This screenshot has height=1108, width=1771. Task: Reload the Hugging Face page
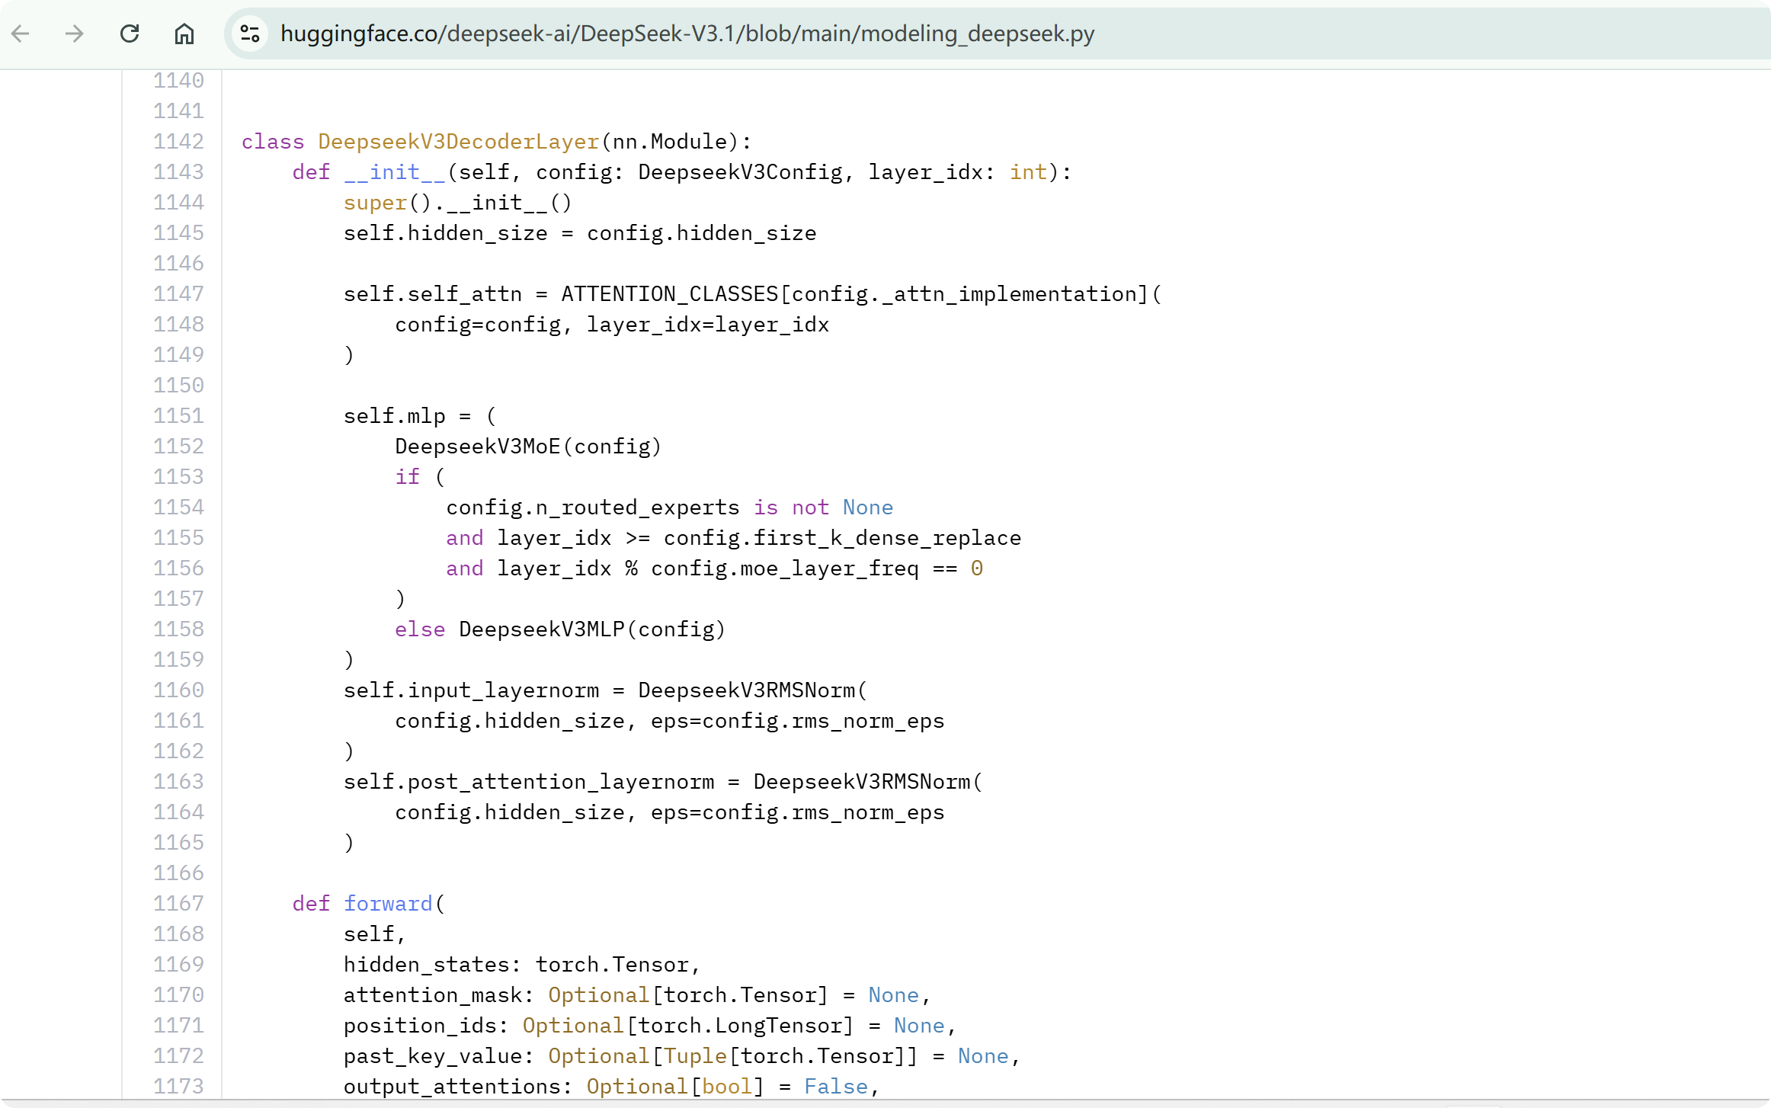(x=130, y=34)
